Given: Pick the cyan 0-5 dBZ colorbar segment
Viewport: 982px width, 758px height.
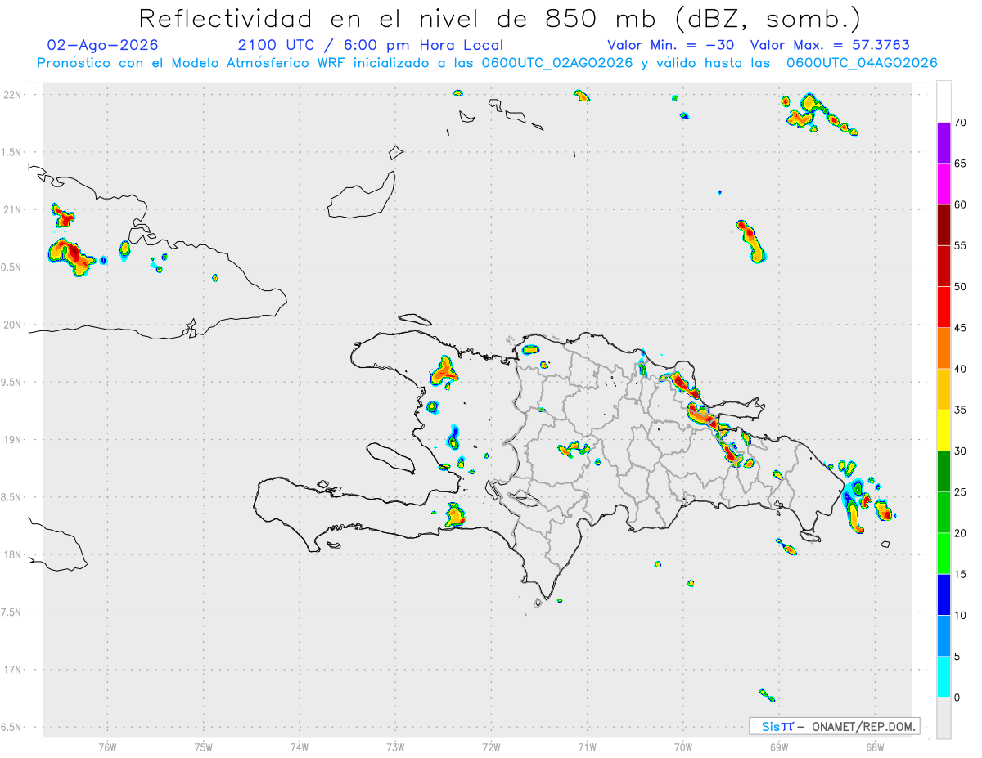Looking at the screenshot, I should tap(944, 677).
